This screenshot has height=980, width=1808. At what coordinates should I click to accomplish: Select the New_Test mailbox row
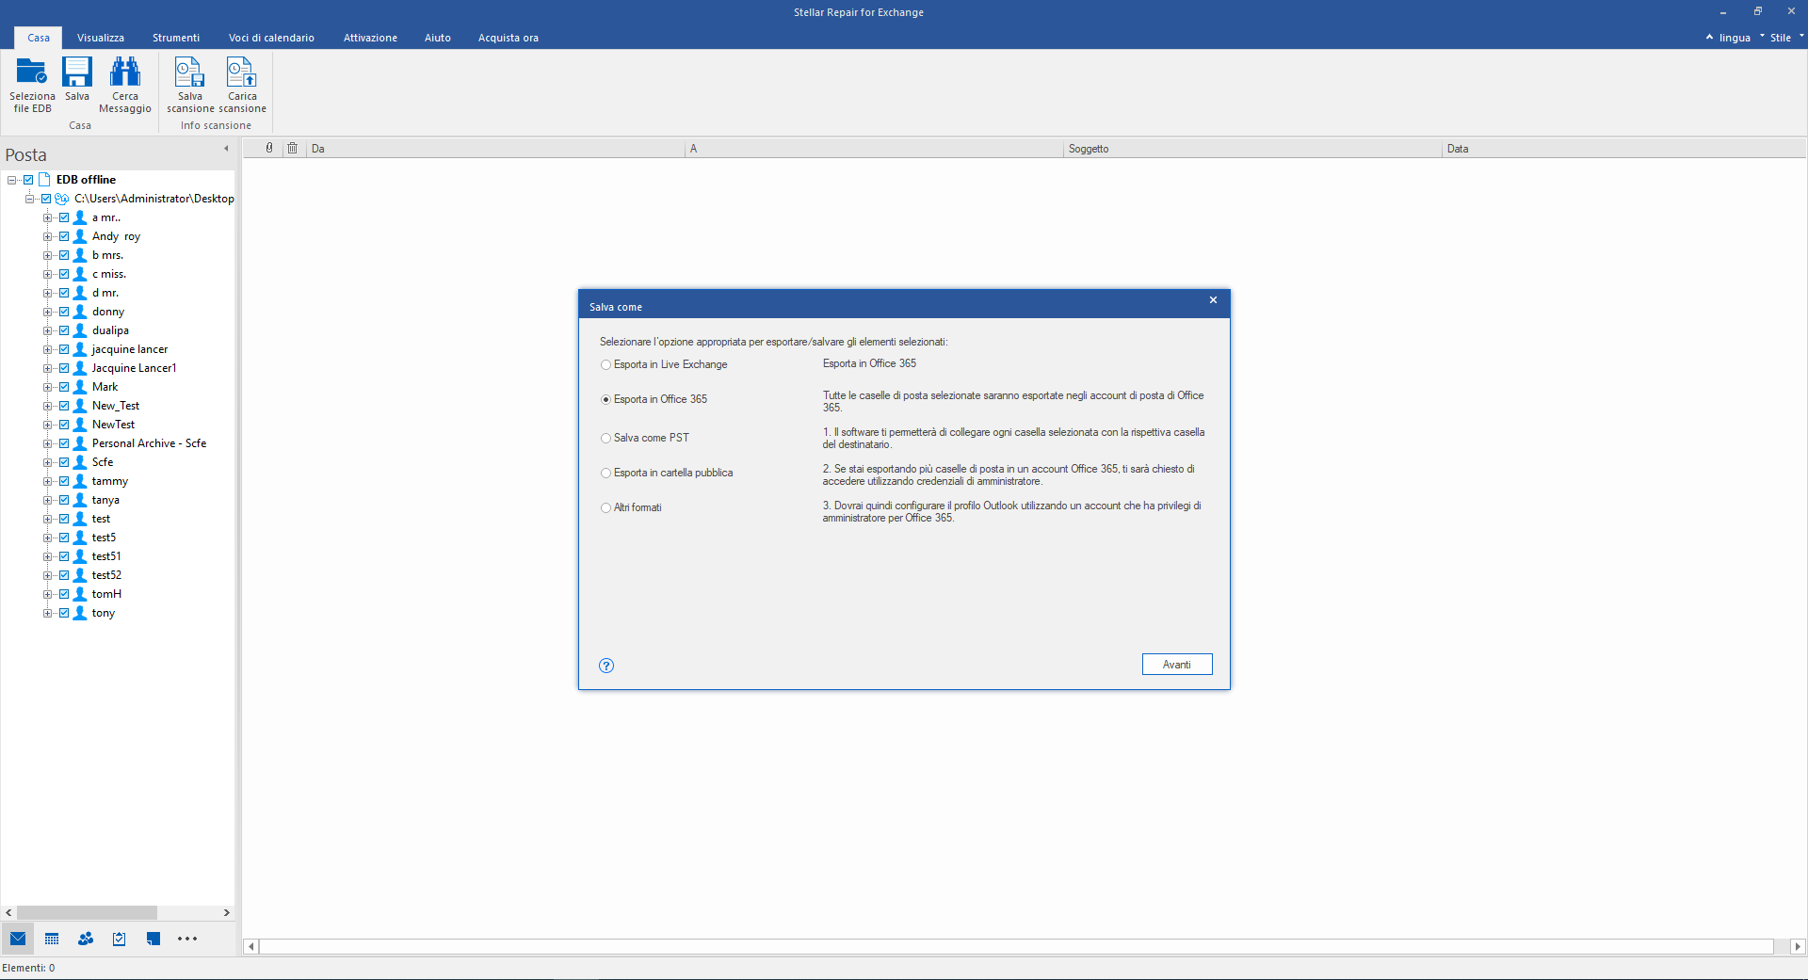pyautogui.click(x=116, y=406)
